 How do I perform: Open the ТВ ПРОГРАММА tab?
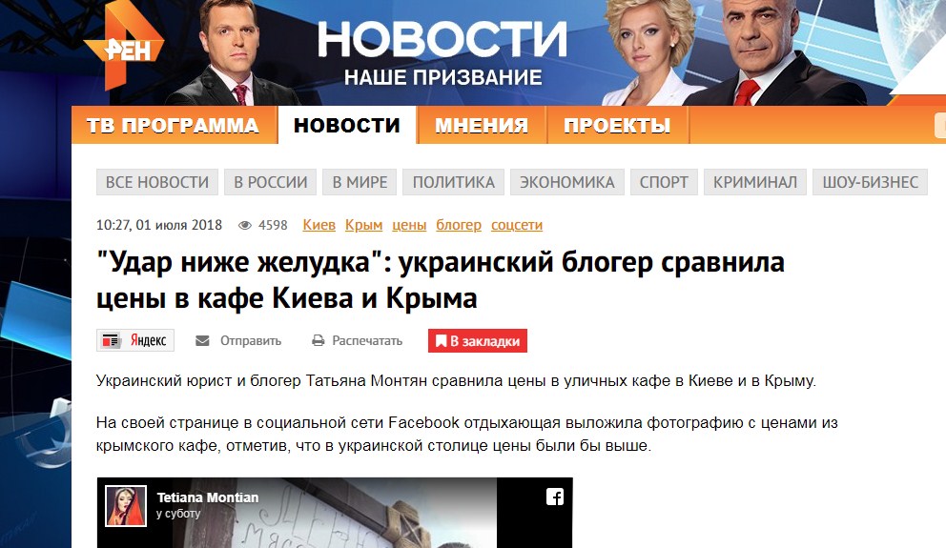(x=173, y=126)
